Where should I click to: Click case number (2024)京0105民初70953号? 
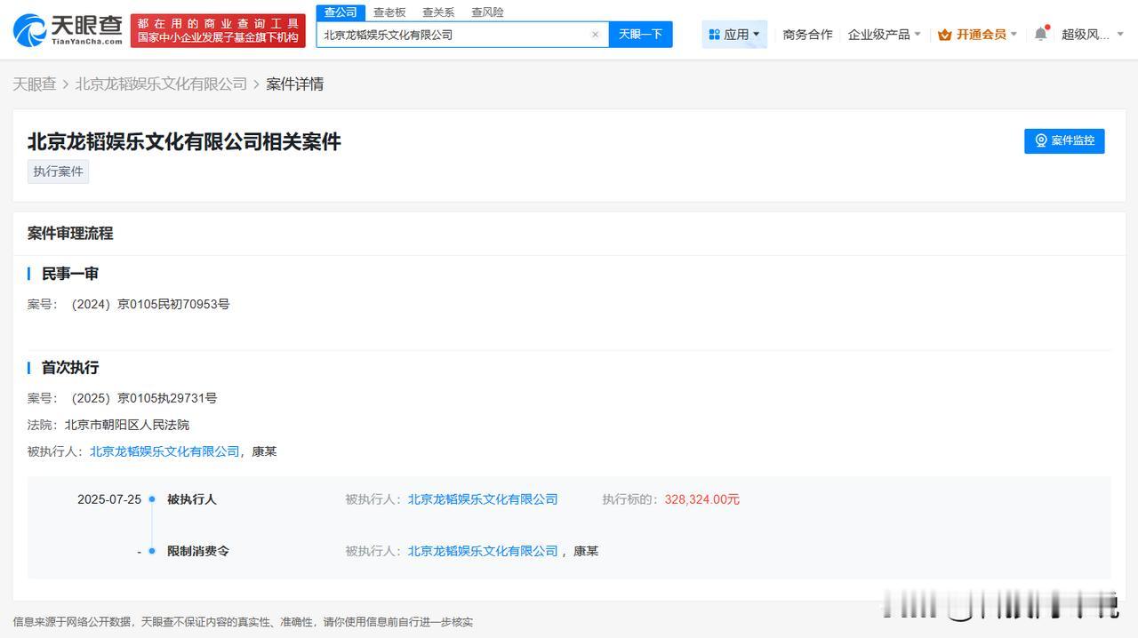coord(150,304)
